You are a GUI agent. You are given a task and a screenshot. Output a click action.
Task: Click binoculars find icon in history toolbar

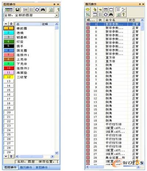click(111, 14)
